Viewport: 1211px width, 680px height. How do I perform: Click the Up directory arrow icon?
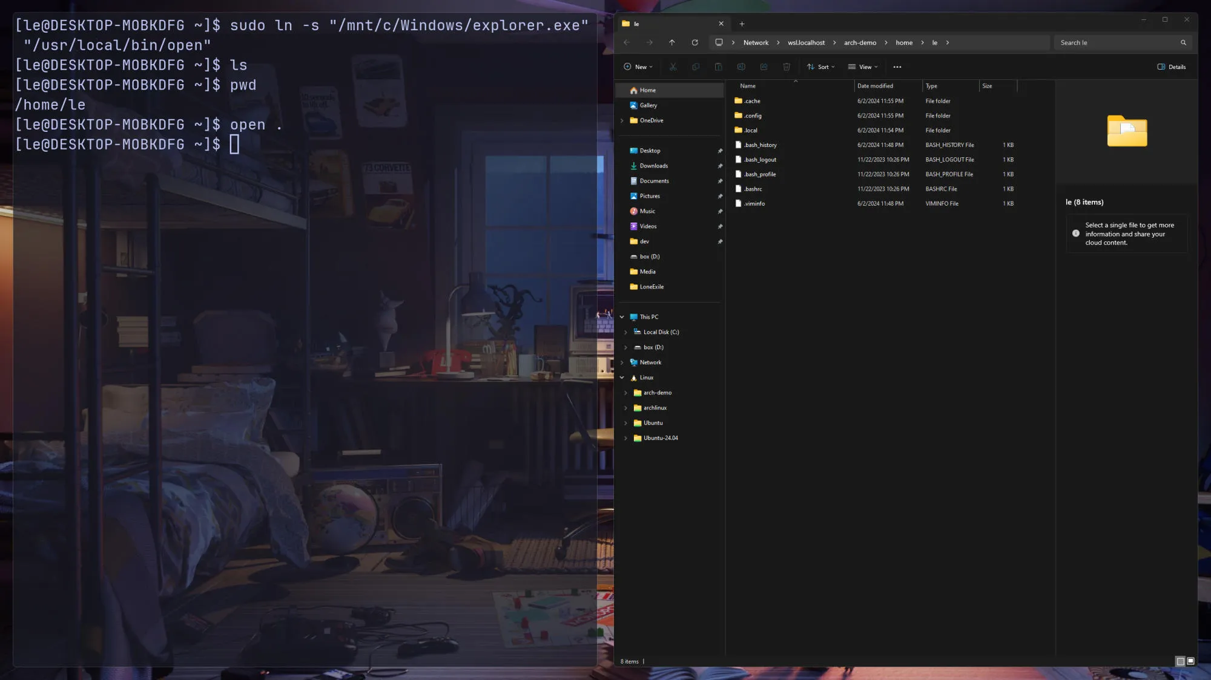(671, 42)
